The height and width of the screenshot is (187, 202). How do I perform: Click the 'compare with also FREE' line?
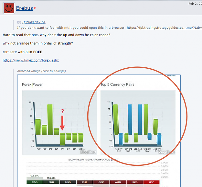pos(22,52)
